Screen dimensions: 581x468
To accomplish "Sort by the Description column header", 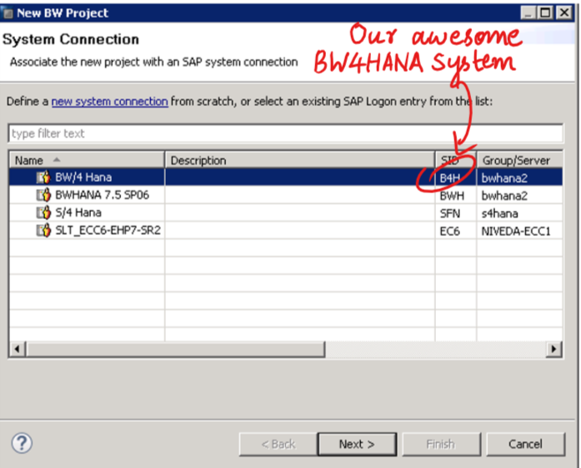I will [x=300, y=160].
